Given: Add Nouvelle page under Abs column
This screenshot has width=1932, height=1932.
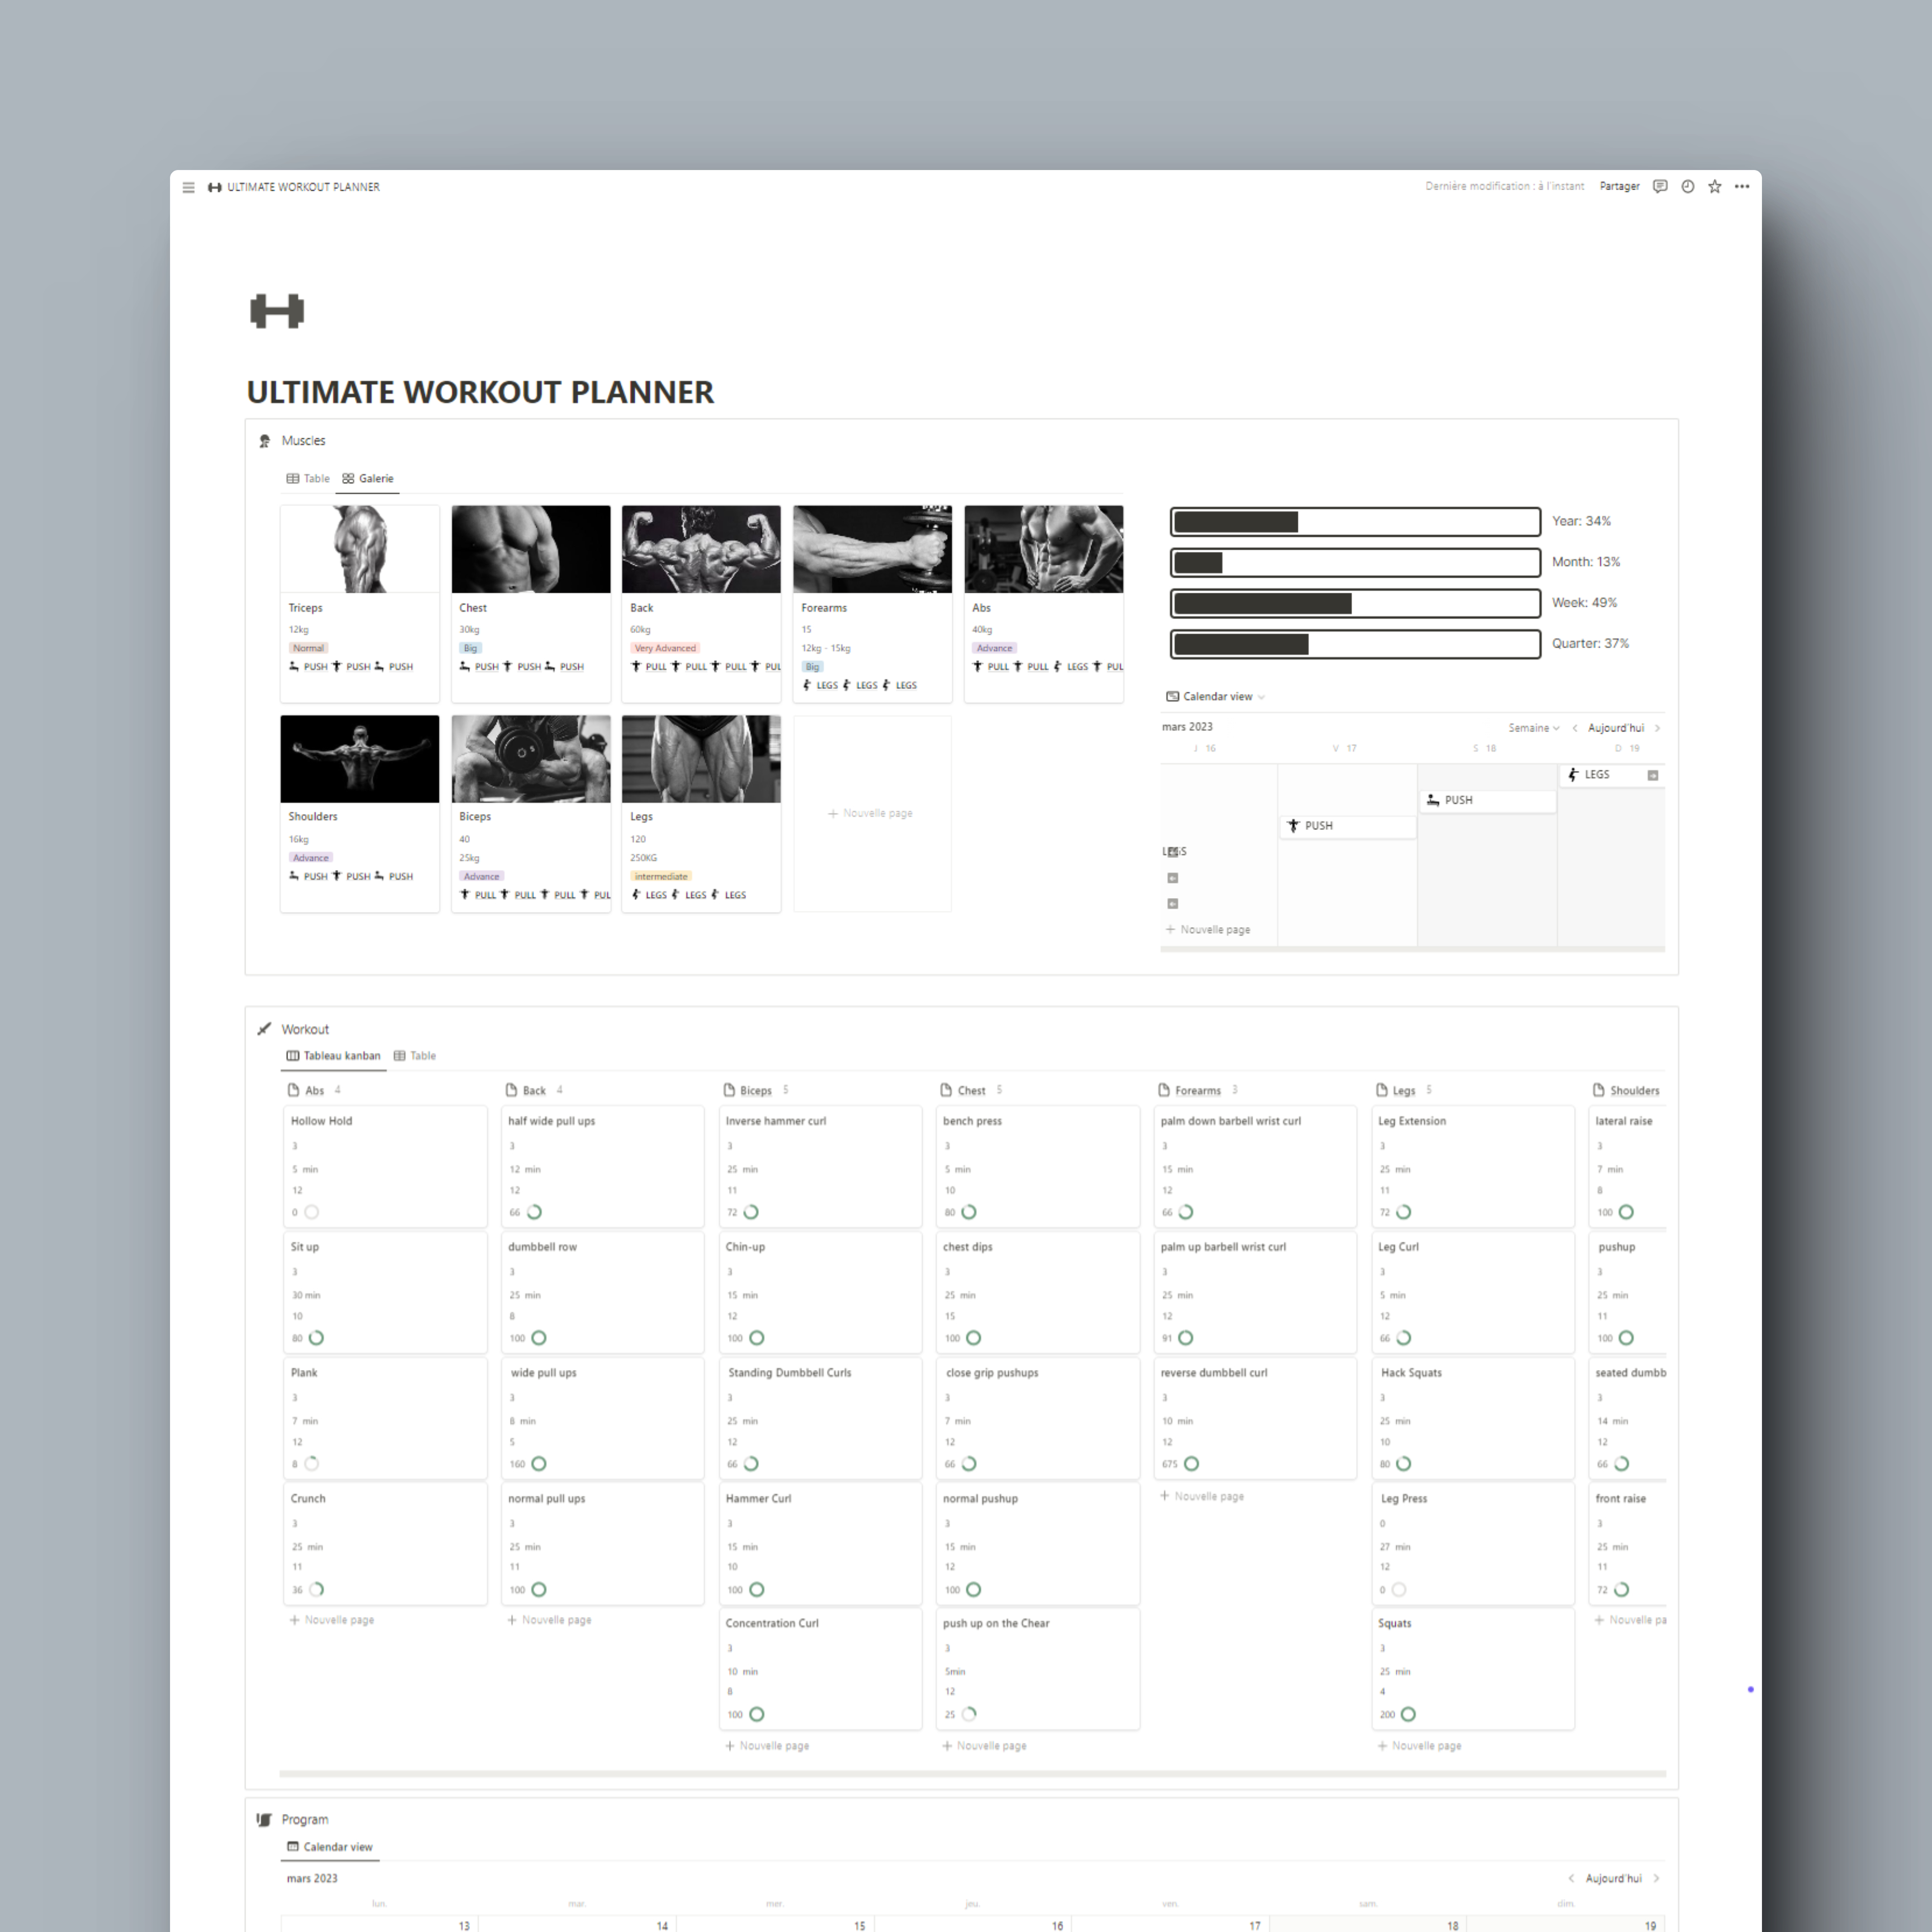Looking at the screenshot, I should pyautogui.click(x=332, y=1620).
